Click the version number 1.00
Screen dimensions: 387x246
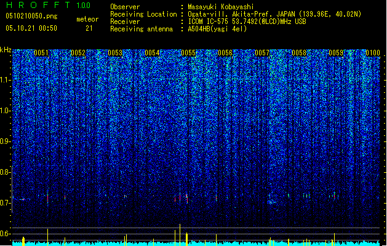coord(83,6)
